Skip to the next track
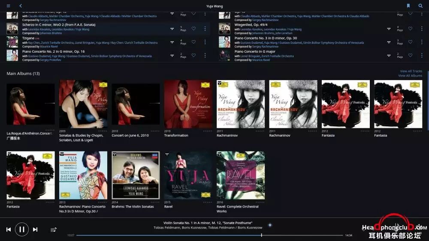 tap(35, 229)
